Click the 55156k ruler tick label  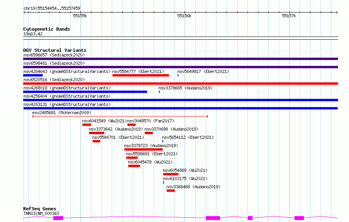(x=184, y=16)
